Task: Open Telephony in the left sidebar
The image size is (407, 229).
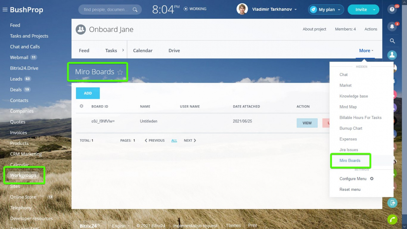Action: pyautogui.click(x=21, y=208)
